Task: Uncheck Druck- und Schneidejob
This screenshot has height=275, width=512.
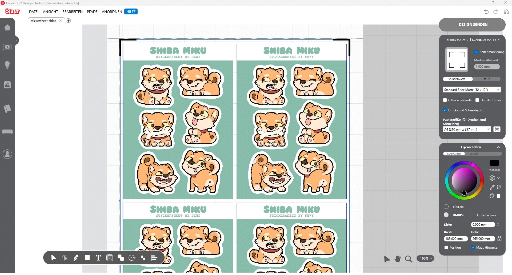Action: 445,110
